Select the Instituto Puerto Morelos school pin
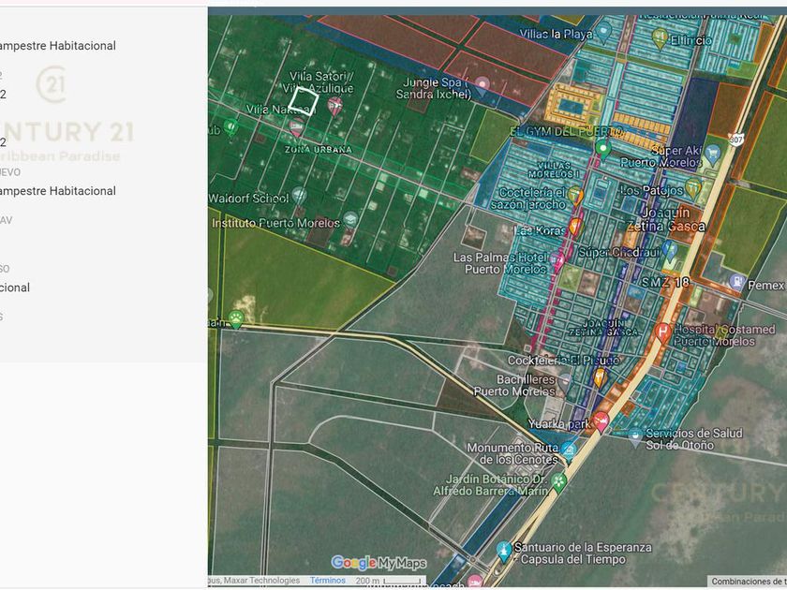The height and width of the screenshot is (590, 787). (x=350, y=220)
